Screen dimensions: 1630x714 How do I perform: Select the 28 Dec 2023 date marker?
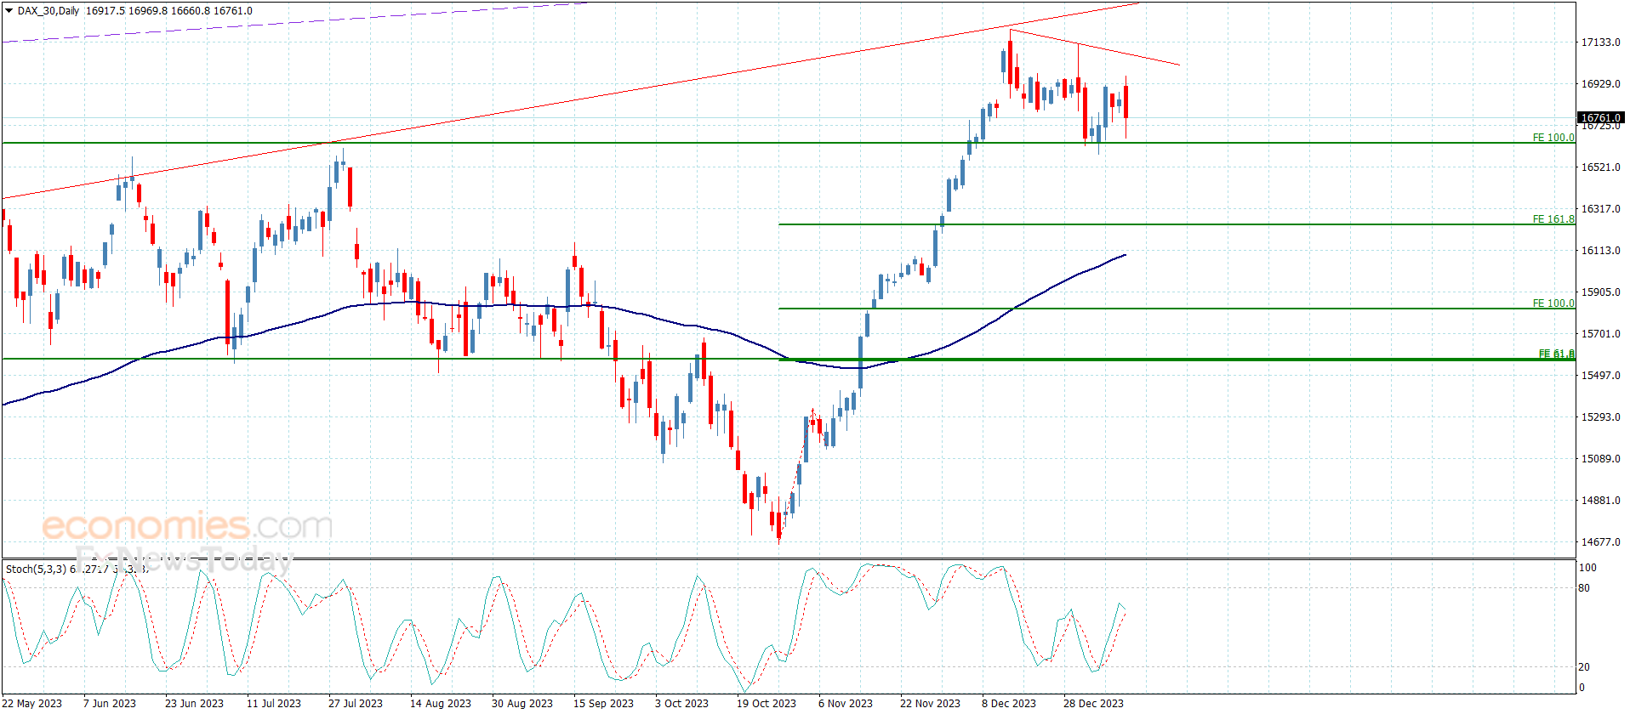[1093, 703]
